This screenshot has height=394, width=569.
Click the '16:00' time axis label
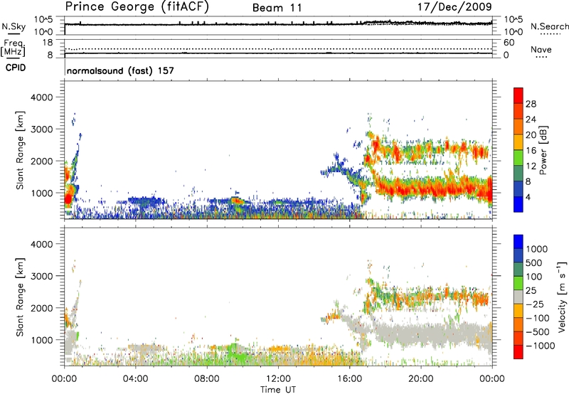(349, 379)
